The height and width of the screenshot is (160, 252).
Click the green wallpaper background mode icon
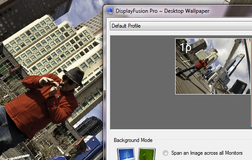click(147, 154)
